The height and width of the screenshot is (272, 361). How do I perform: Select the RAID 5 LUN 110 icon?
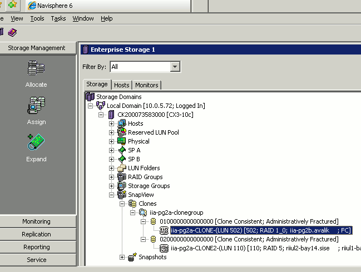tap(164, 248)
